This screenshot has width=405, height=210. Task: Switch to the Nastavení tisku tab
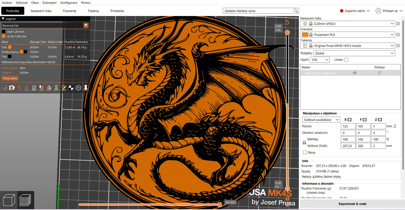click(x=41, y=11)
